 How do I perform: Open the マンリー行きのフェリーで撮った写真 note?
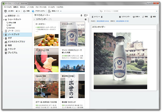click(x=73, y=60)
